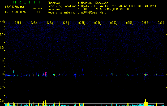Click the 1.0 kHz axis label
The width and height of the screenshot is (167, 106).
point(2,48)
